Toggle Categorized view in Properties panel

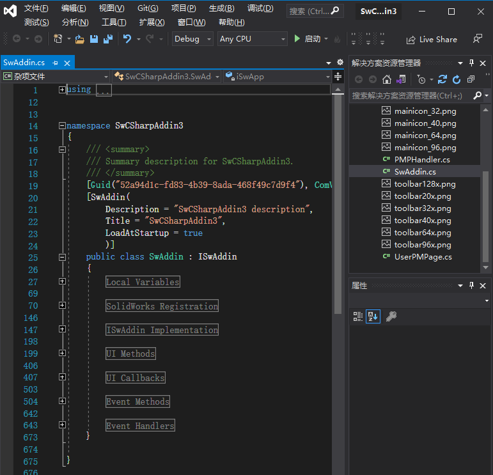358,316
